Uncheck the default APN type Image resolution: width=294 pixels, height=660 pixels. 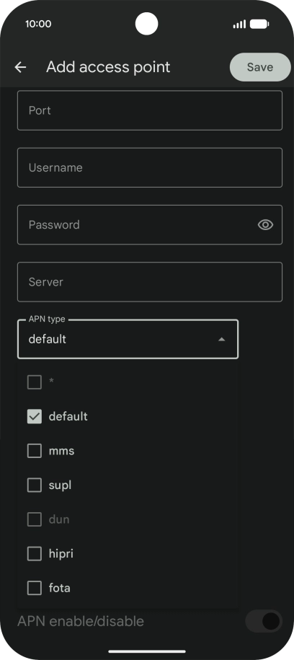click(35, 417)
